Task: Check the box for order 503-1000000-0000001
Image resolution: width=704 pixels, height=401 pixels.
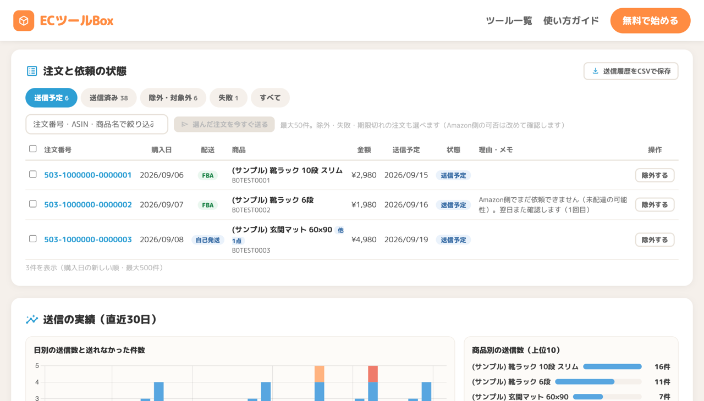Action: 33,174
